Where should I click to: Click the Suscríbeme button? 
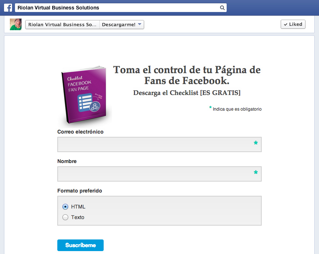click(80, 245)
